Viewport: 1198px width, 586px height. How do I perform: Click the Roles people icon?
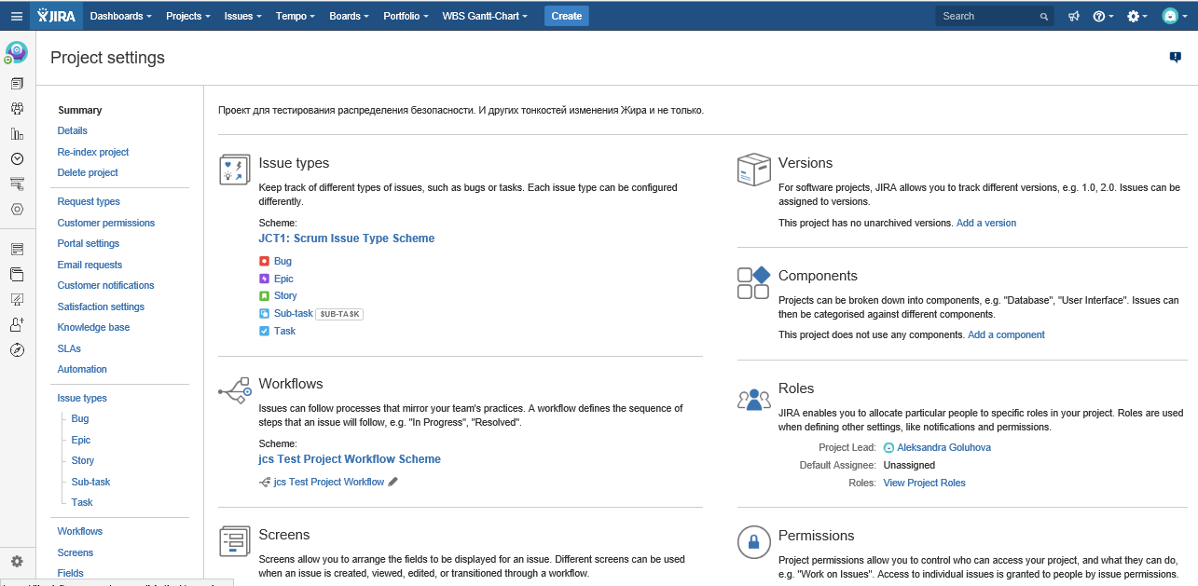[753, 399]
